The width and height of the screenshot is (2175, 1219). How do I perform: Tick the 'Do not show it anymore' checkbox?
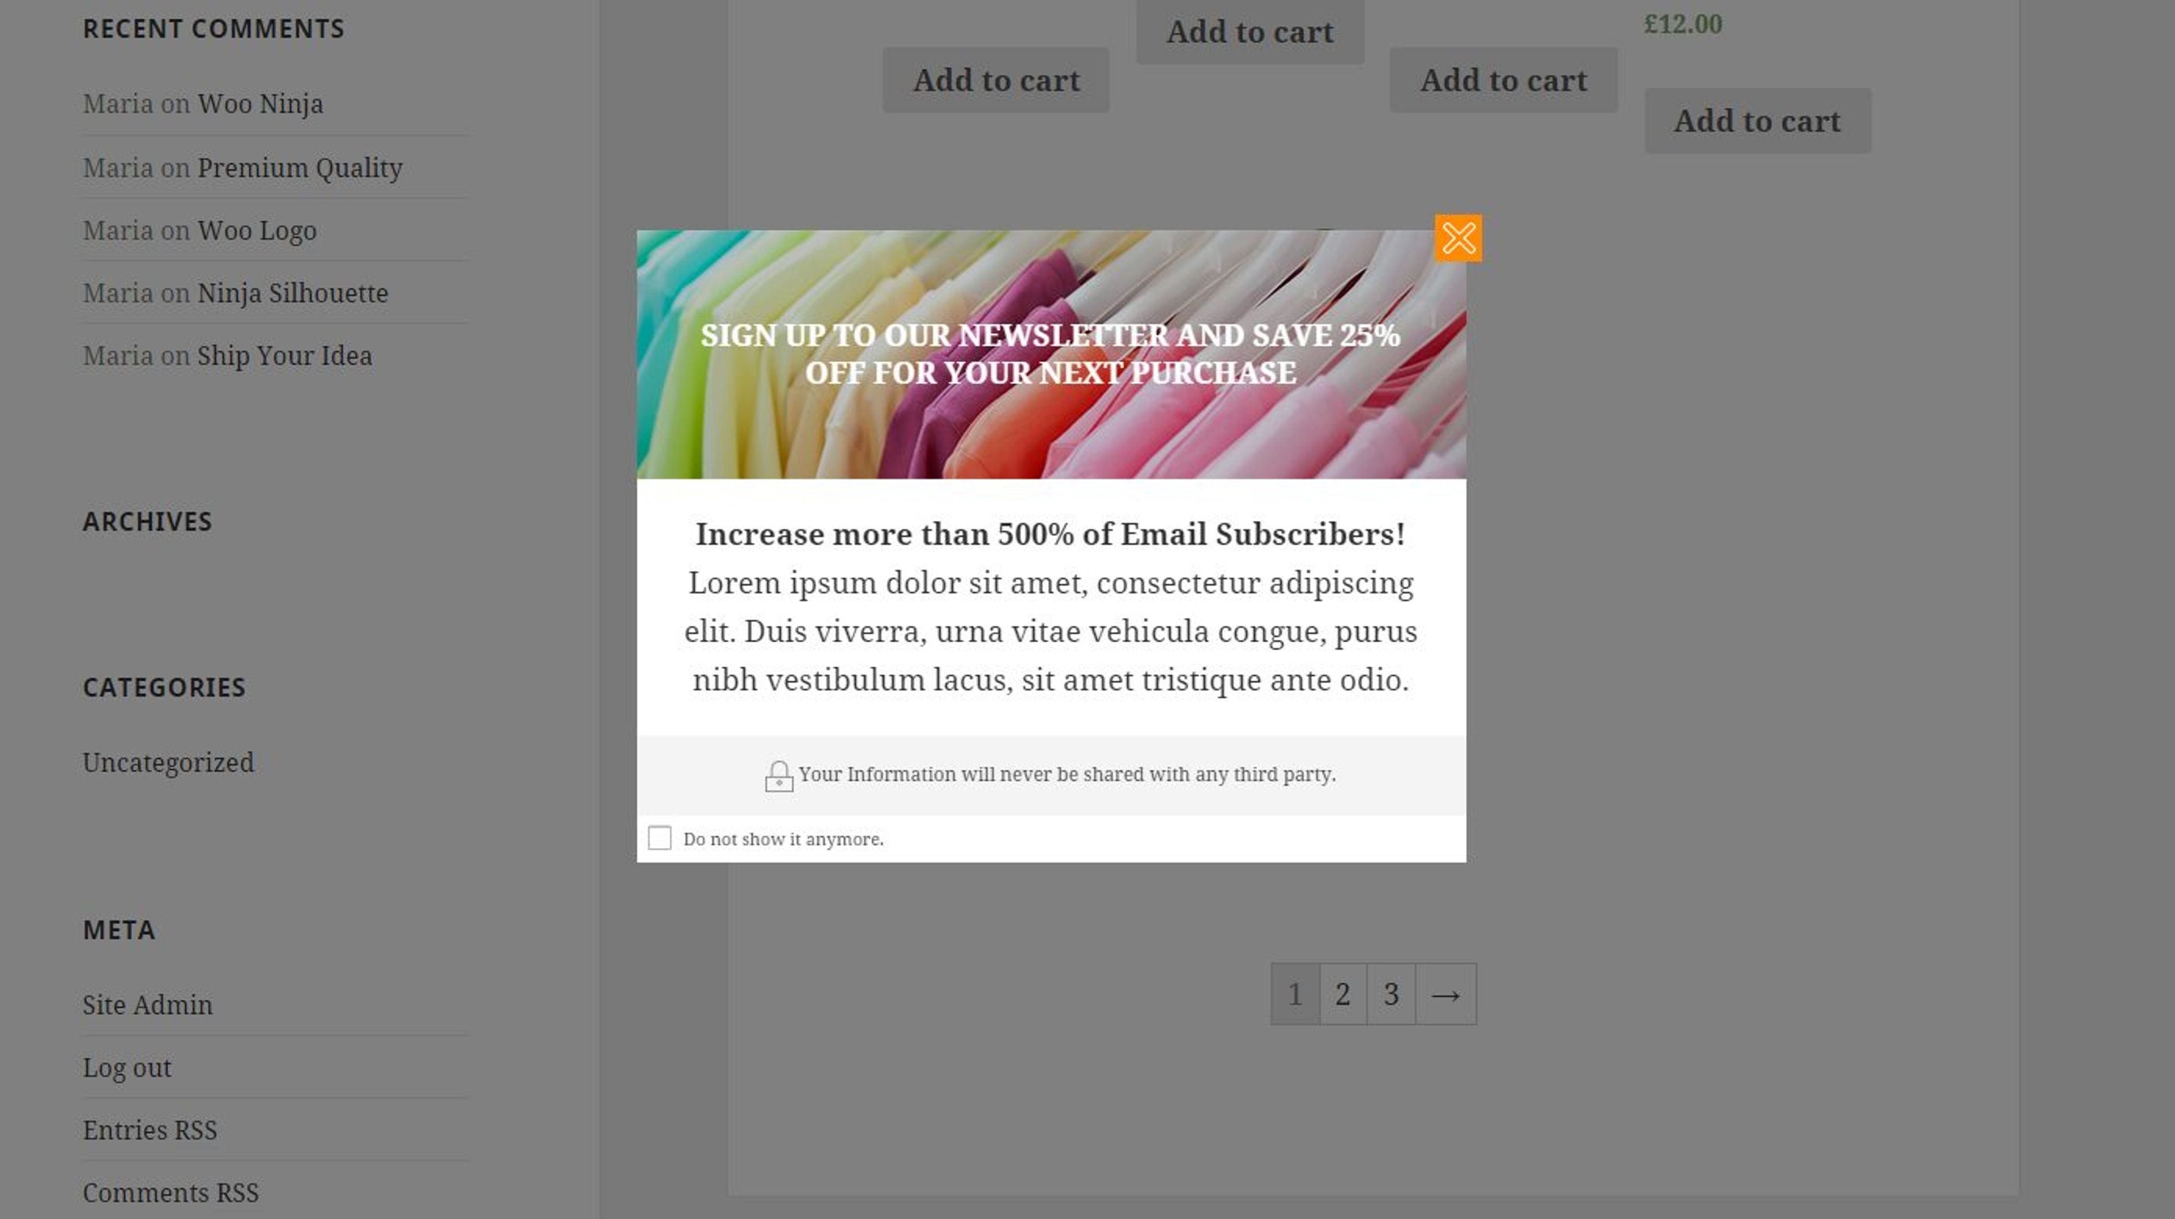click(x=659, y=837)
